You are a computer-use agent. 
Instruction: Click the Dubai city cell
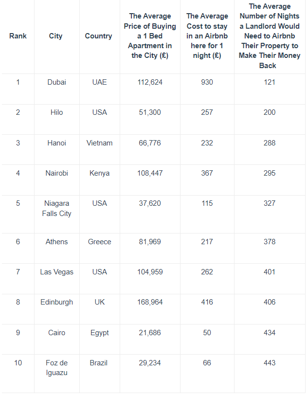tap(56, 82)
